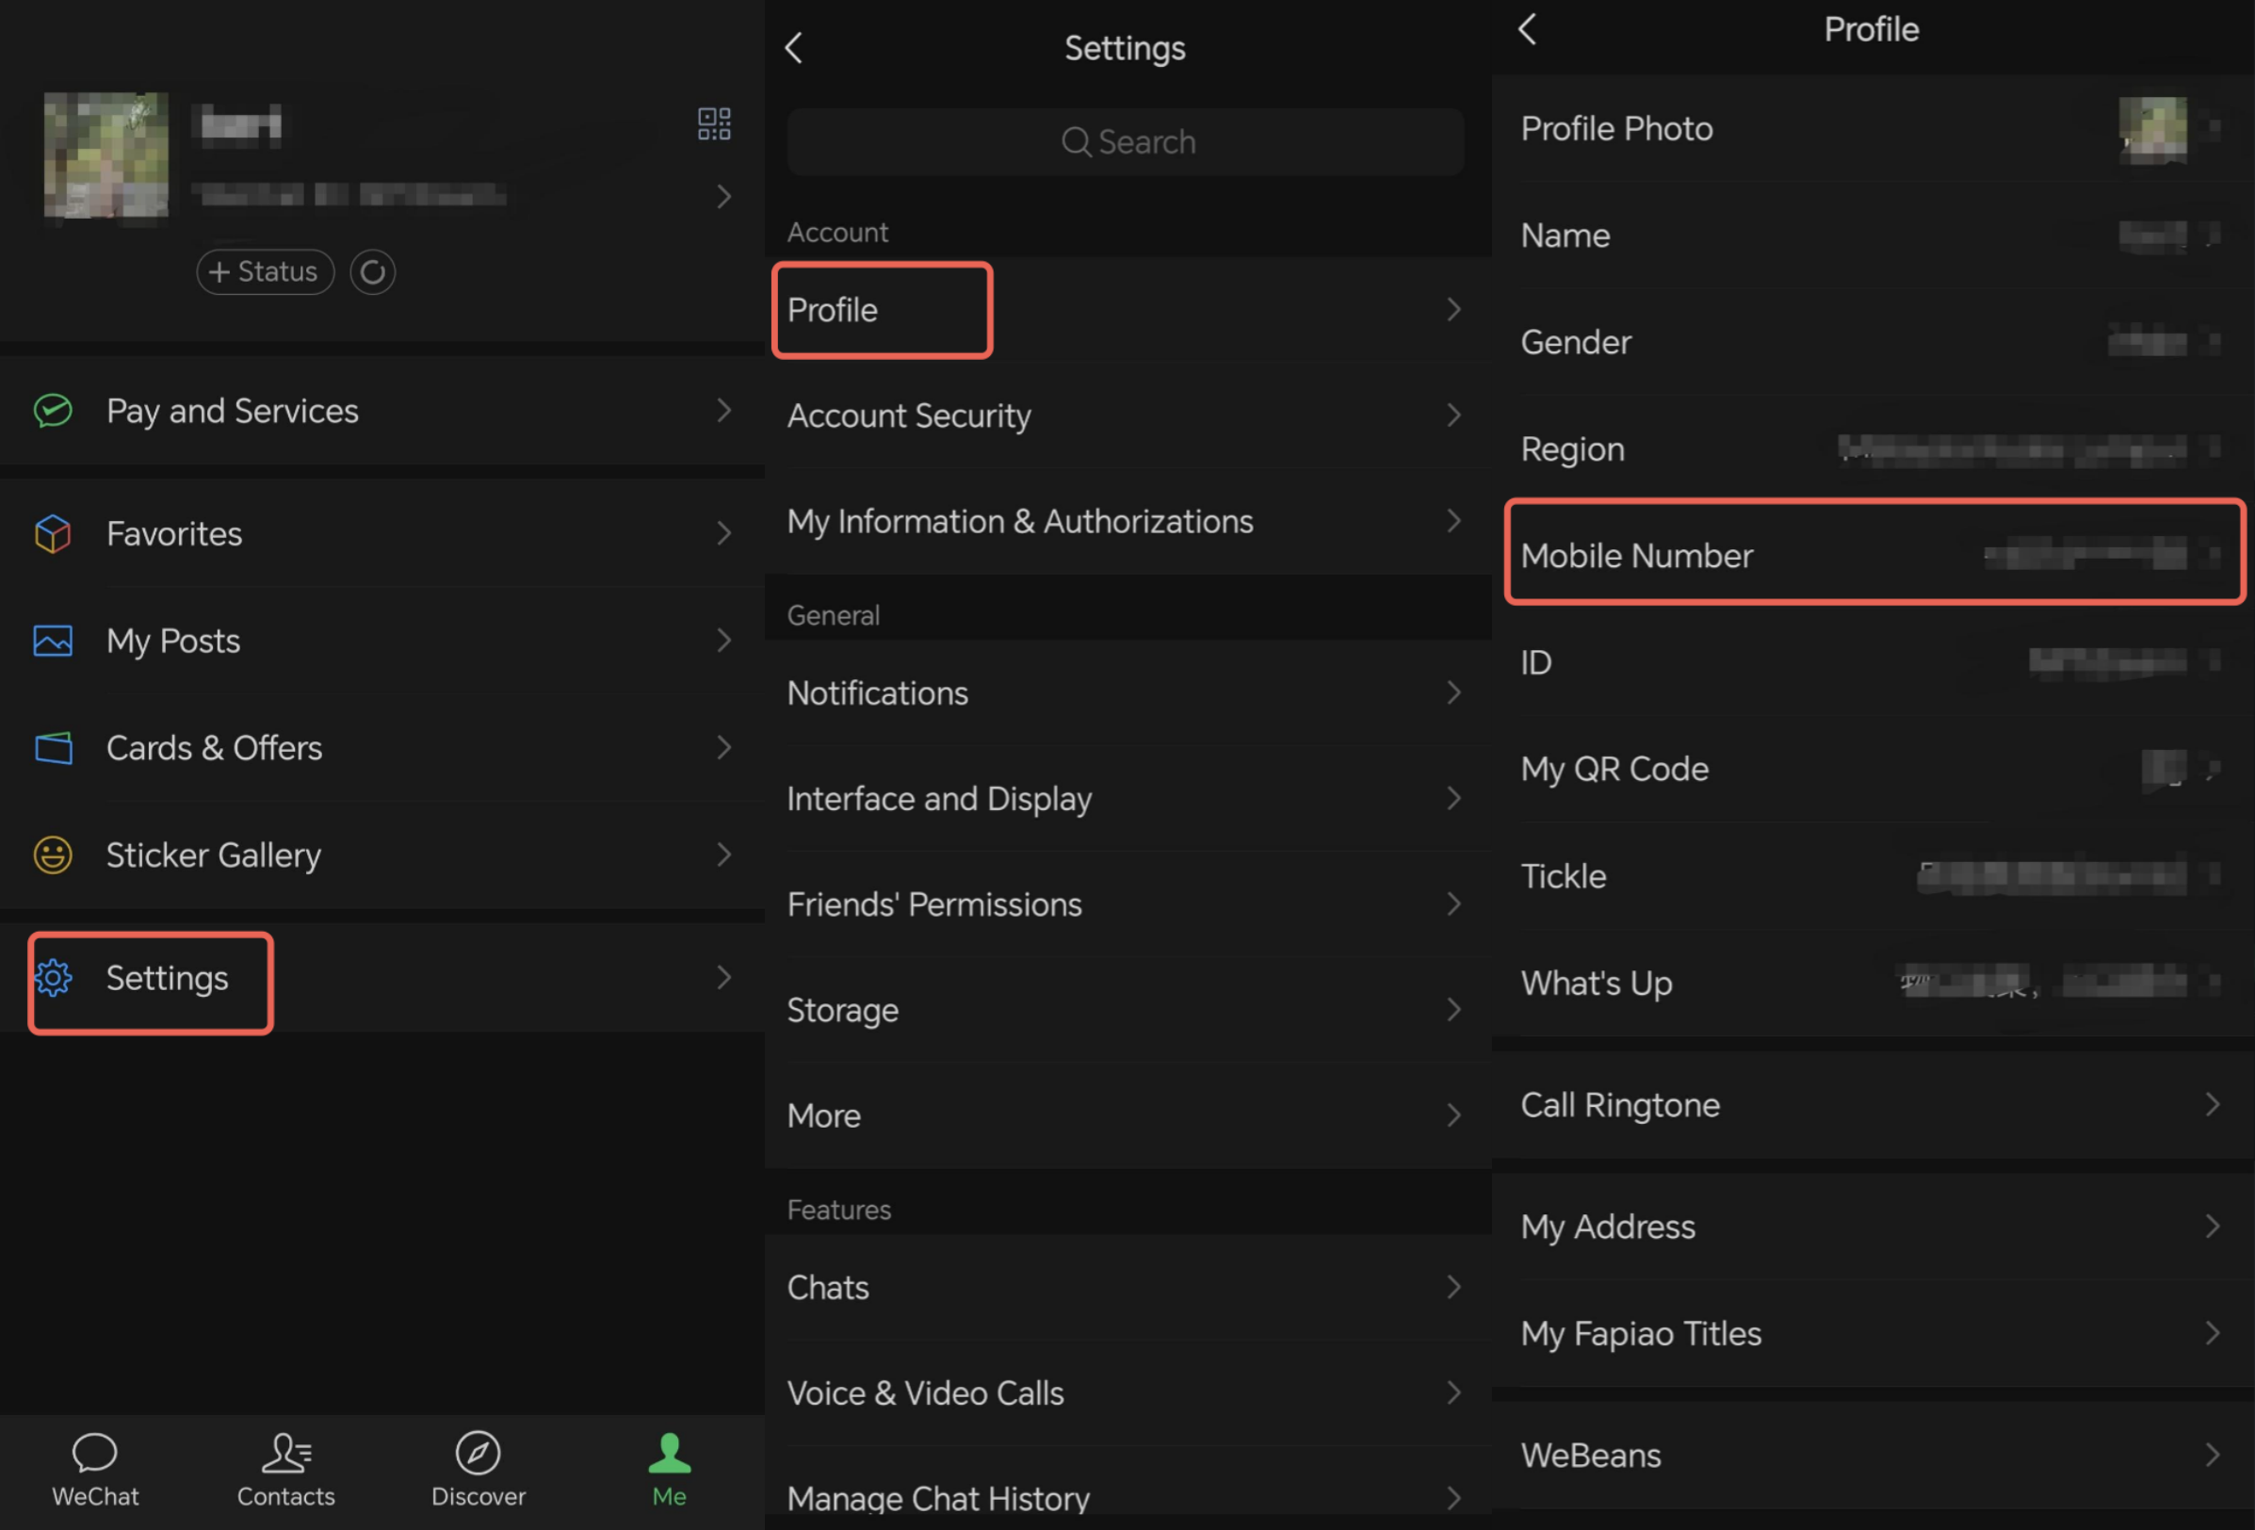The height and width of the screenshot is (1530, 2255).
Task: Expand the Call Ringtone chevron
Action: point(2213,1105)
